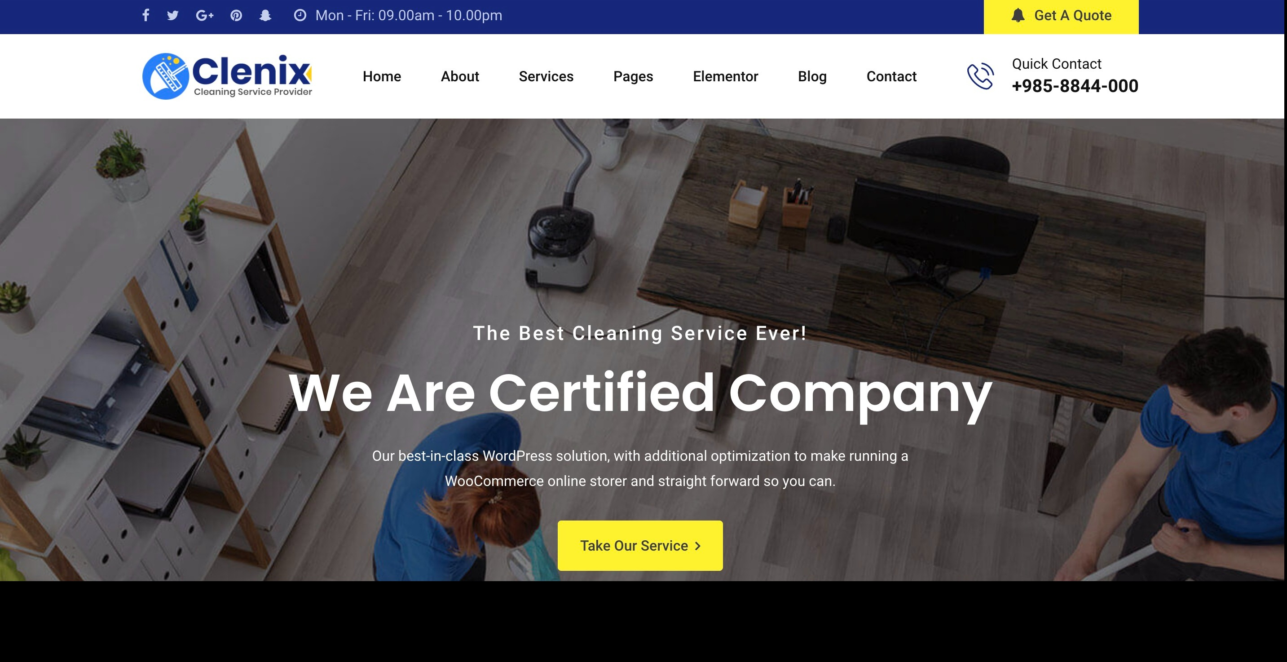Screen dimensions: 1287x662
Task: Go to the Home menu item
Action: click(x=382, y=76)
